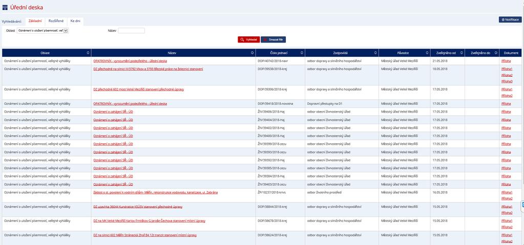Click the Dokument column header

pyautogui.click(x=511, y=53)
